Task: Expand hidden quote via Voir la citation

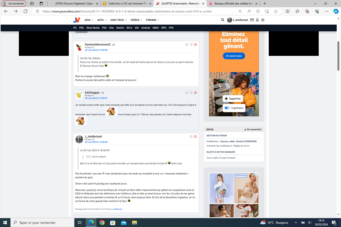Action: click(99, 157)
